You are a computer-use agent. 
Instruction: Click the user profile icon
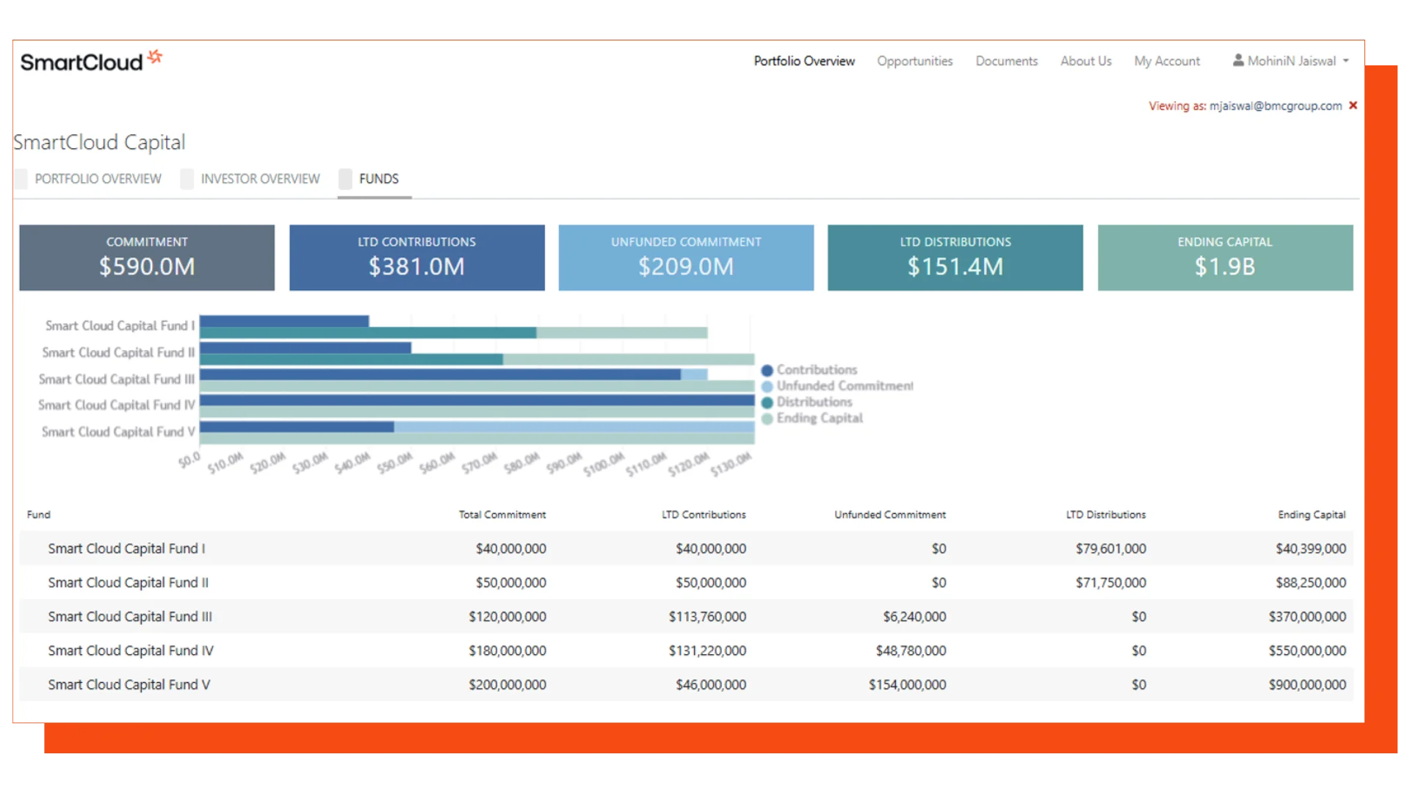coord(1238,61)
